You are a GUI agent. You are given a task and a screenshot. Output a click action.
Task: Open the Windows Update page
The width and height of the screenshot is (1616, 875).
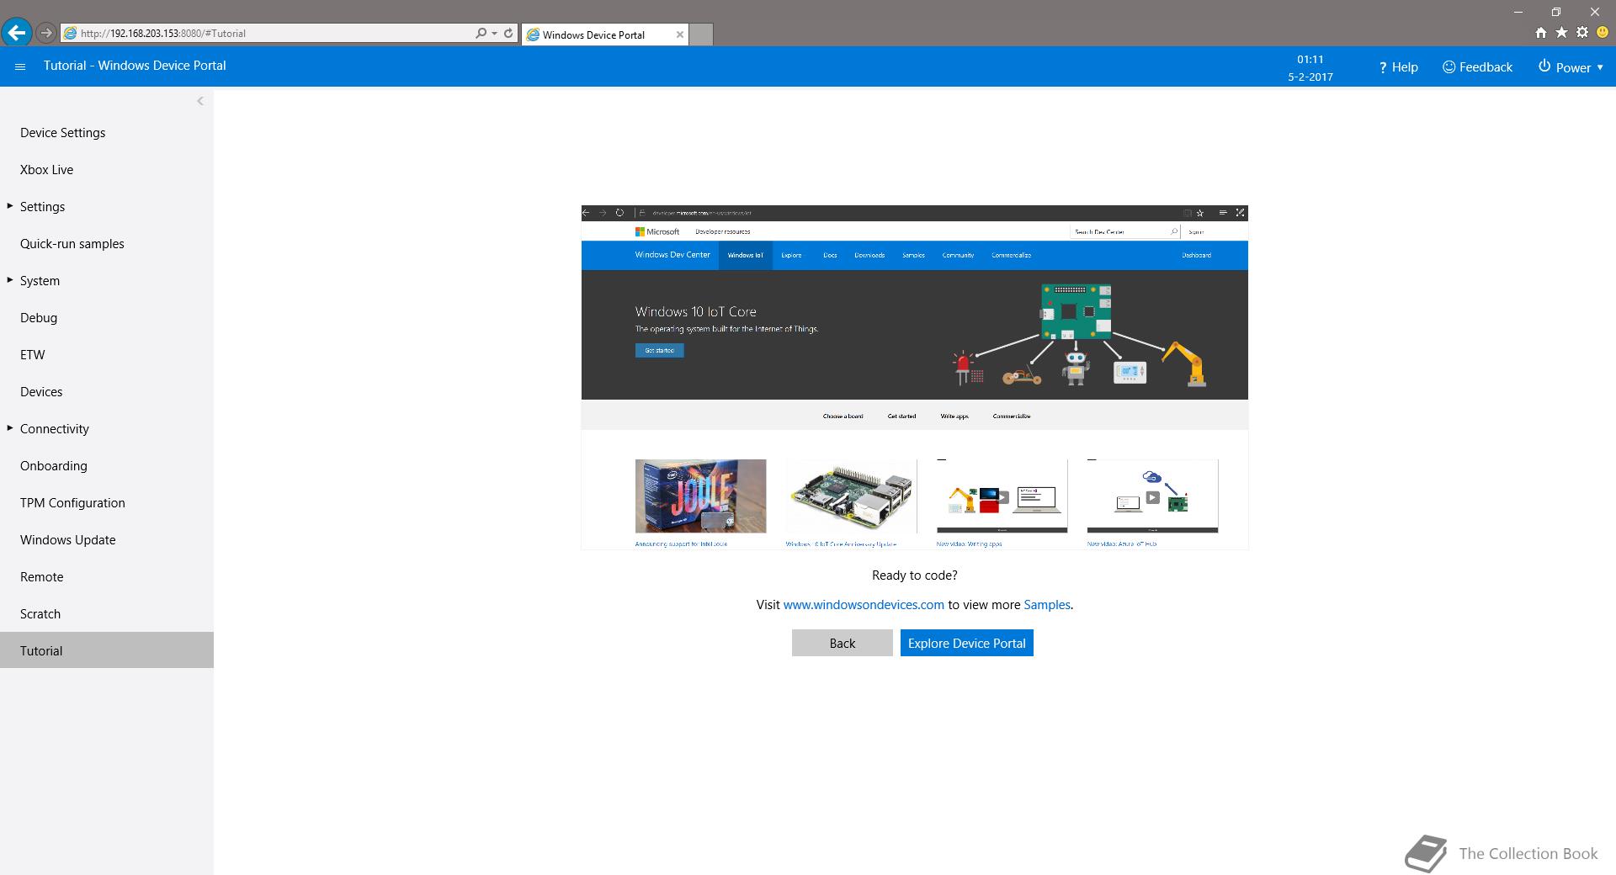click(68, 540)
